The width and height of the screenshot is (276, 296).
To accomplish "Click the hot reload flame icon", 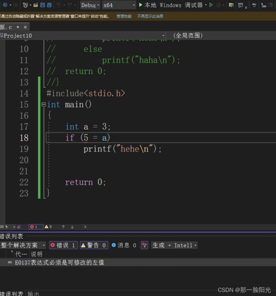I will 218,5.
